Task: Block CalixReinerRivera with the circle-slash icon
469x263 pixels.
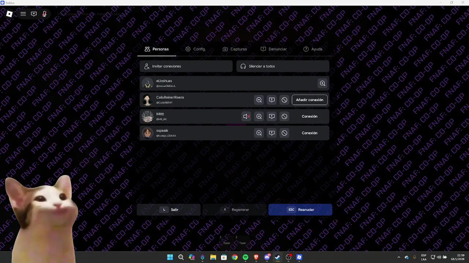Action: click(284, 100)
